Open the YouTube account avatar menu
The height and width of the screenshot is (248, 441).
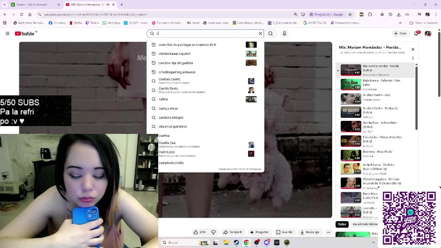pyautogui.click(x=428, y=33)
